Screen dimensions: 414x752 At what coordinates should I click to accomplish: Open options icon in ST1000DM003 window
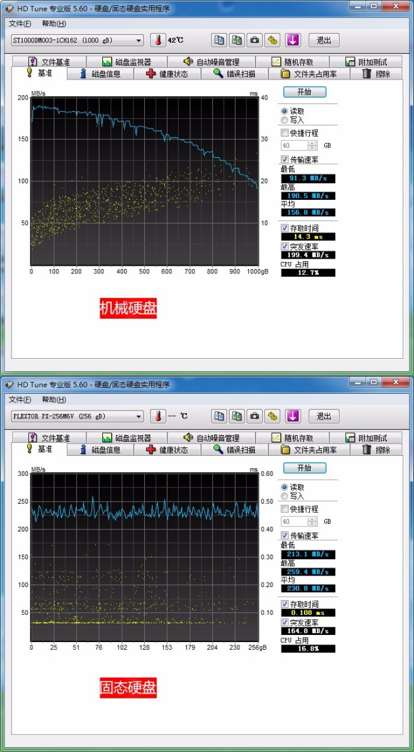[x=272, y=40]
